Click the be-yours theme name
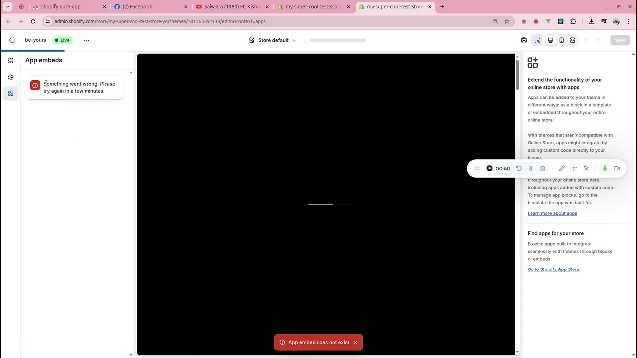Image resolution: width=637 pixels, height=358 pixels. (35, 40)
